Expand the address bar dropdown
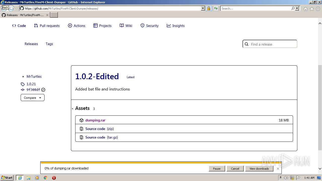This screenshot has width=322, height=181. pos(203,8)
